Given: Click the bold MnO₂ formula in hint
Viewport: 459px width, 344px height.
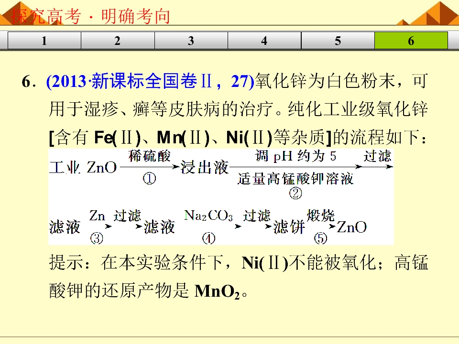Looking at the screenshot, I should (217, 291).
